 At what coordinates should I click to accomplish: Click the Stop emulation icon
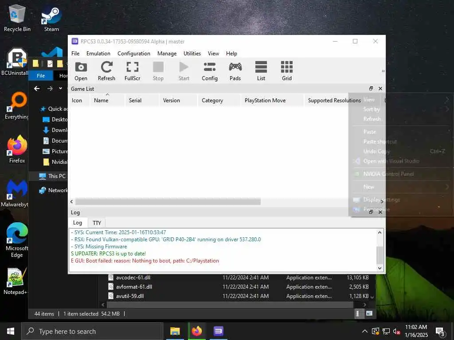pos(158,71)
